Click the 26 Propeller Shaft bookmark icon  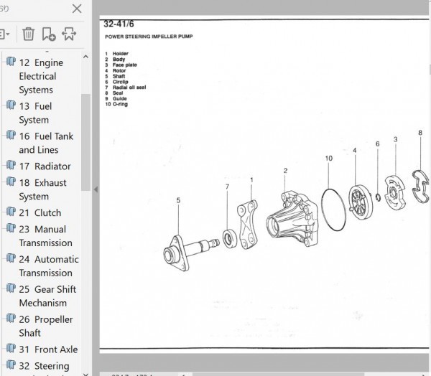[11, 319]
